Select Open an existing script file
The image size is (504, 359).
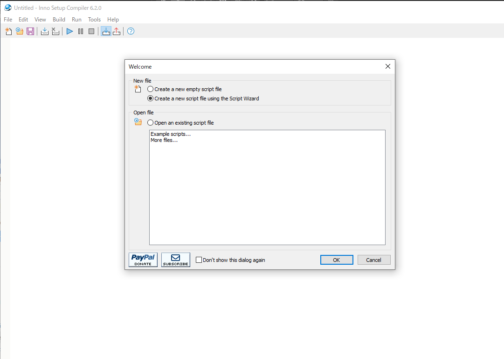coord(180,123)
